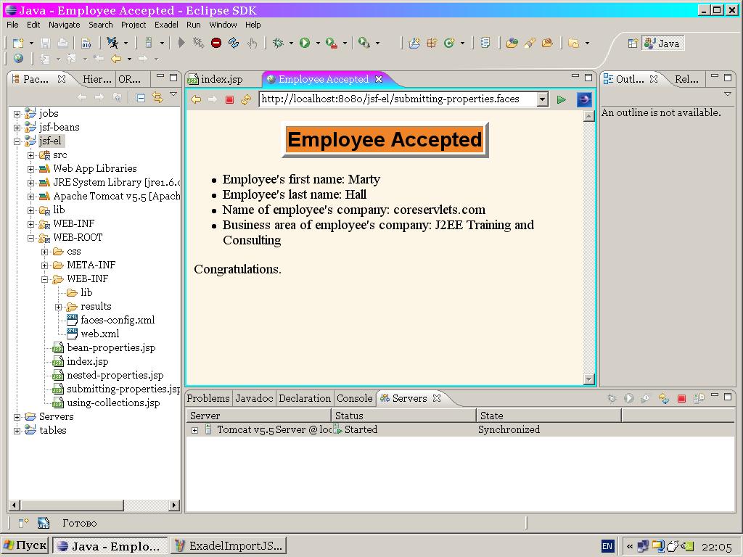The width and height of the screenshot is (743, 557).
Task: Click the browser stop loading red icon
Action: tap(229, 99)
